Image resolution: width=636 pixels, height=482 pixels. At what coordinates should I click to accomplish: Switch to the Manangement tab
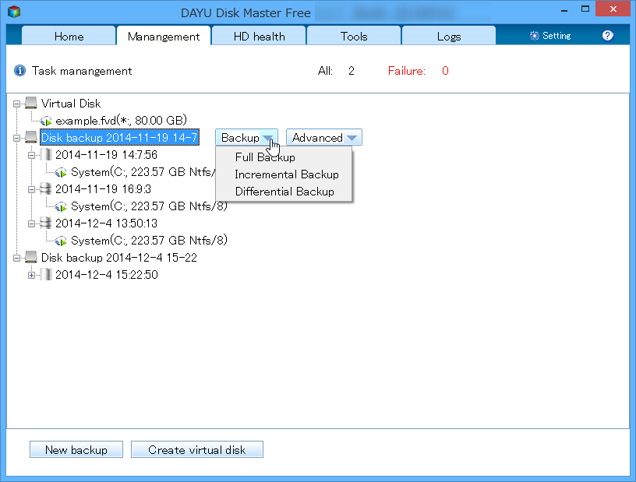point(164,36)
